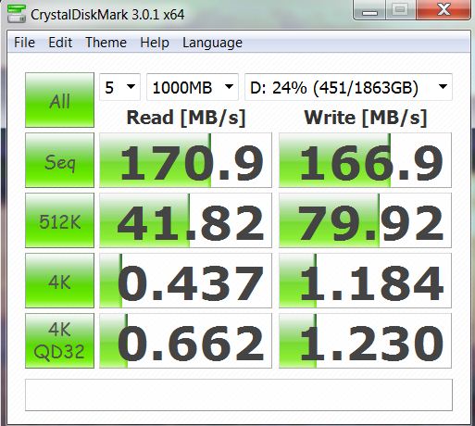This screenshot has width=475, height=426.
Task: Click the Write [MB/s] column header
Action: click(366, 118)
